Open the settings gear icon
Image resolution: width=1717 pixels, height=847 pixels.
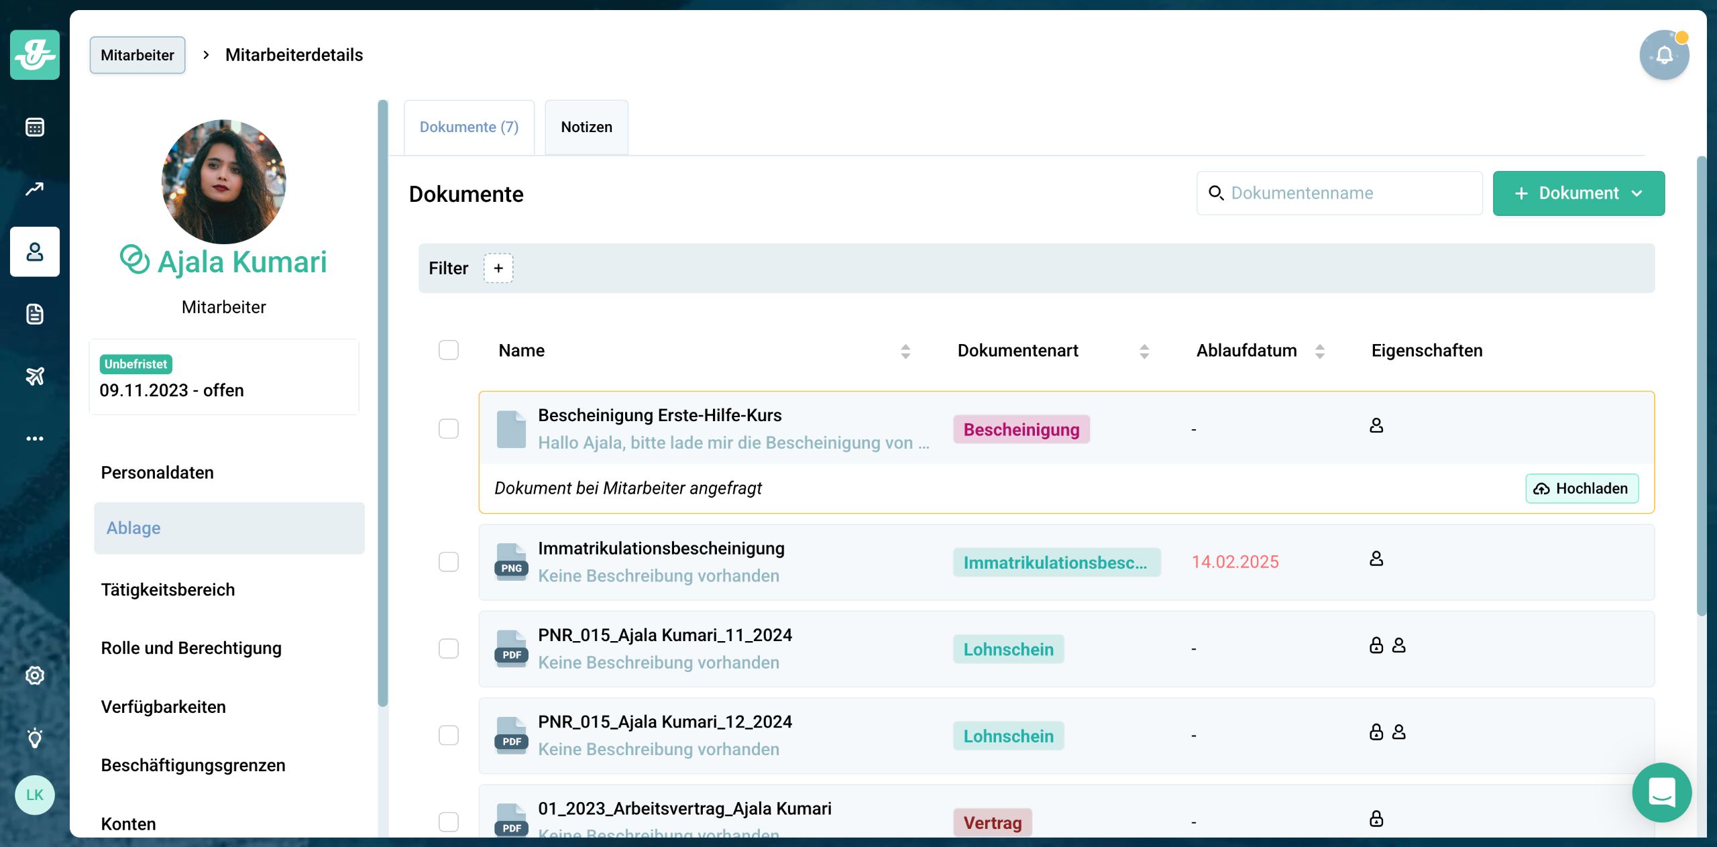coord(35,675)
